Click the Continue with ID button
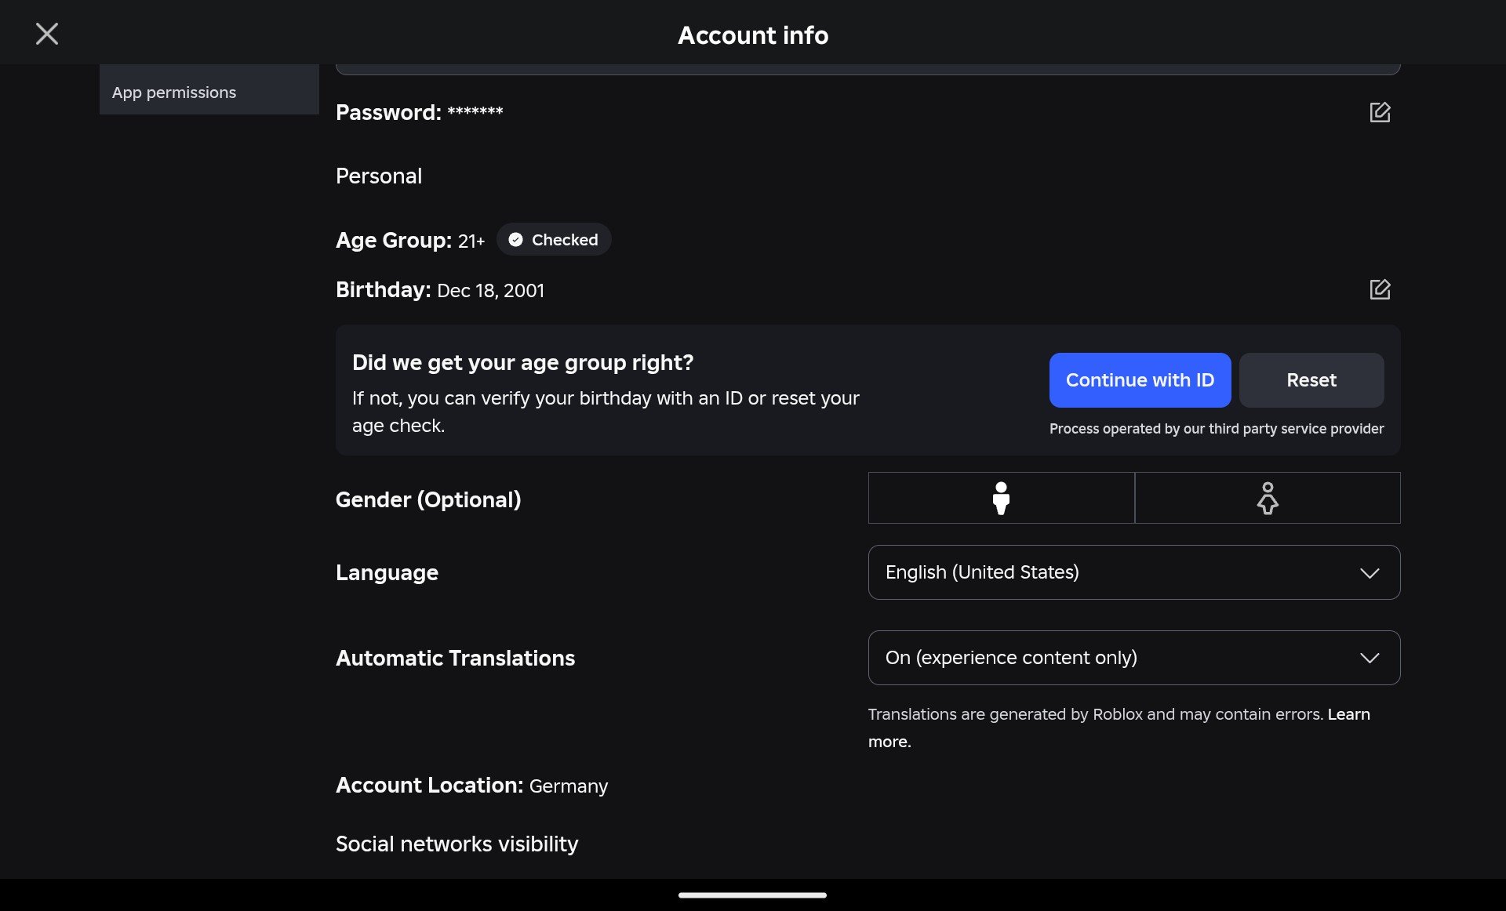1506x911 pixels. (x=1140, y=380)
